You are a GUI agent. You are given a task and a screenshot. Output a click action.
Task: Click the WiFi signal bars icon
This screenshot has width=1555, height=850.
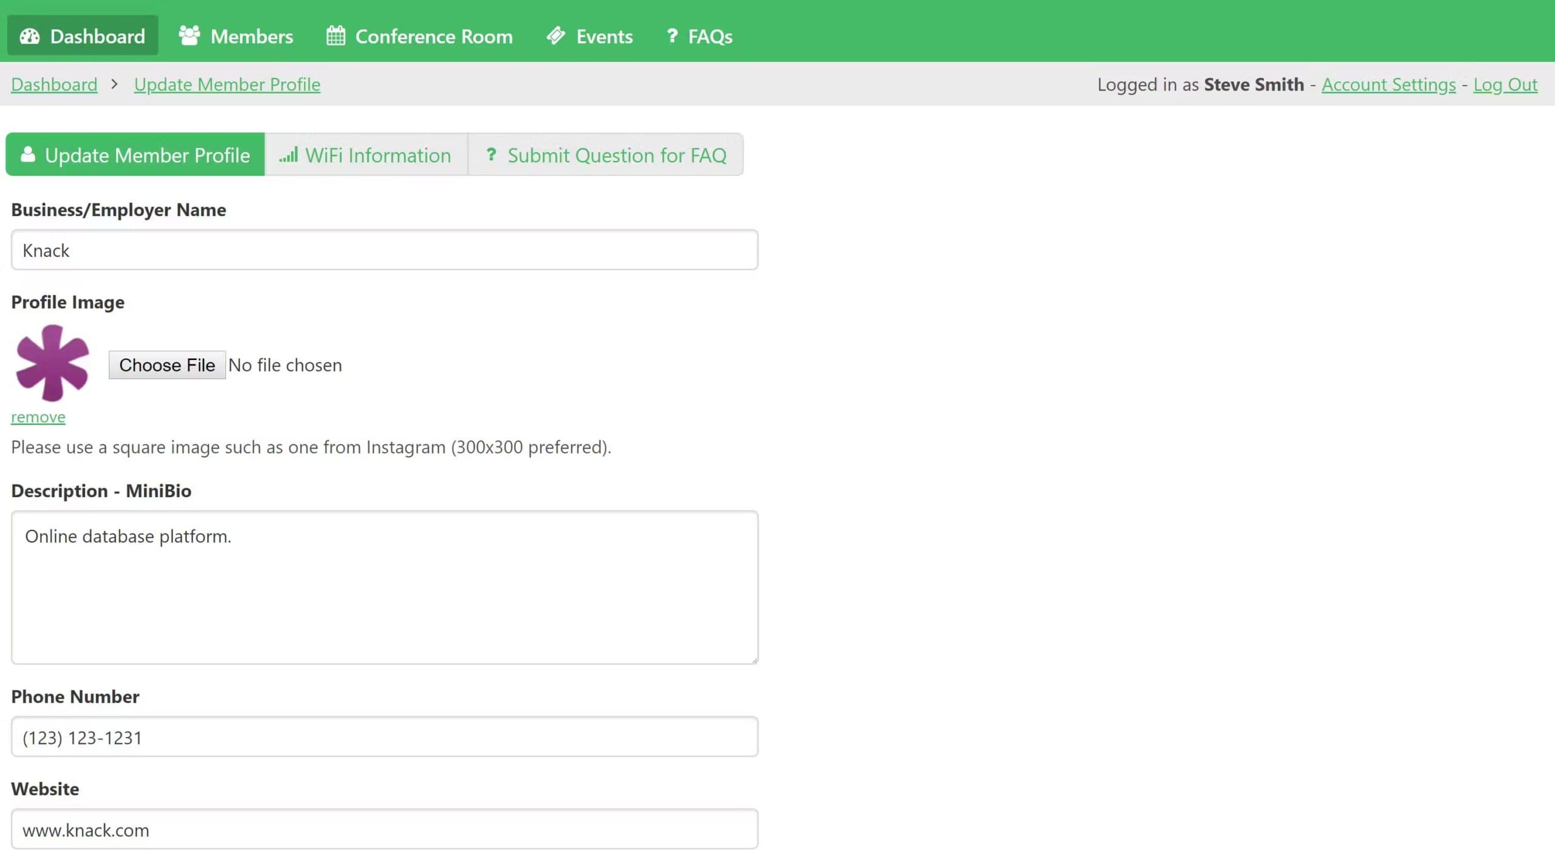click(x=288, y=155)
